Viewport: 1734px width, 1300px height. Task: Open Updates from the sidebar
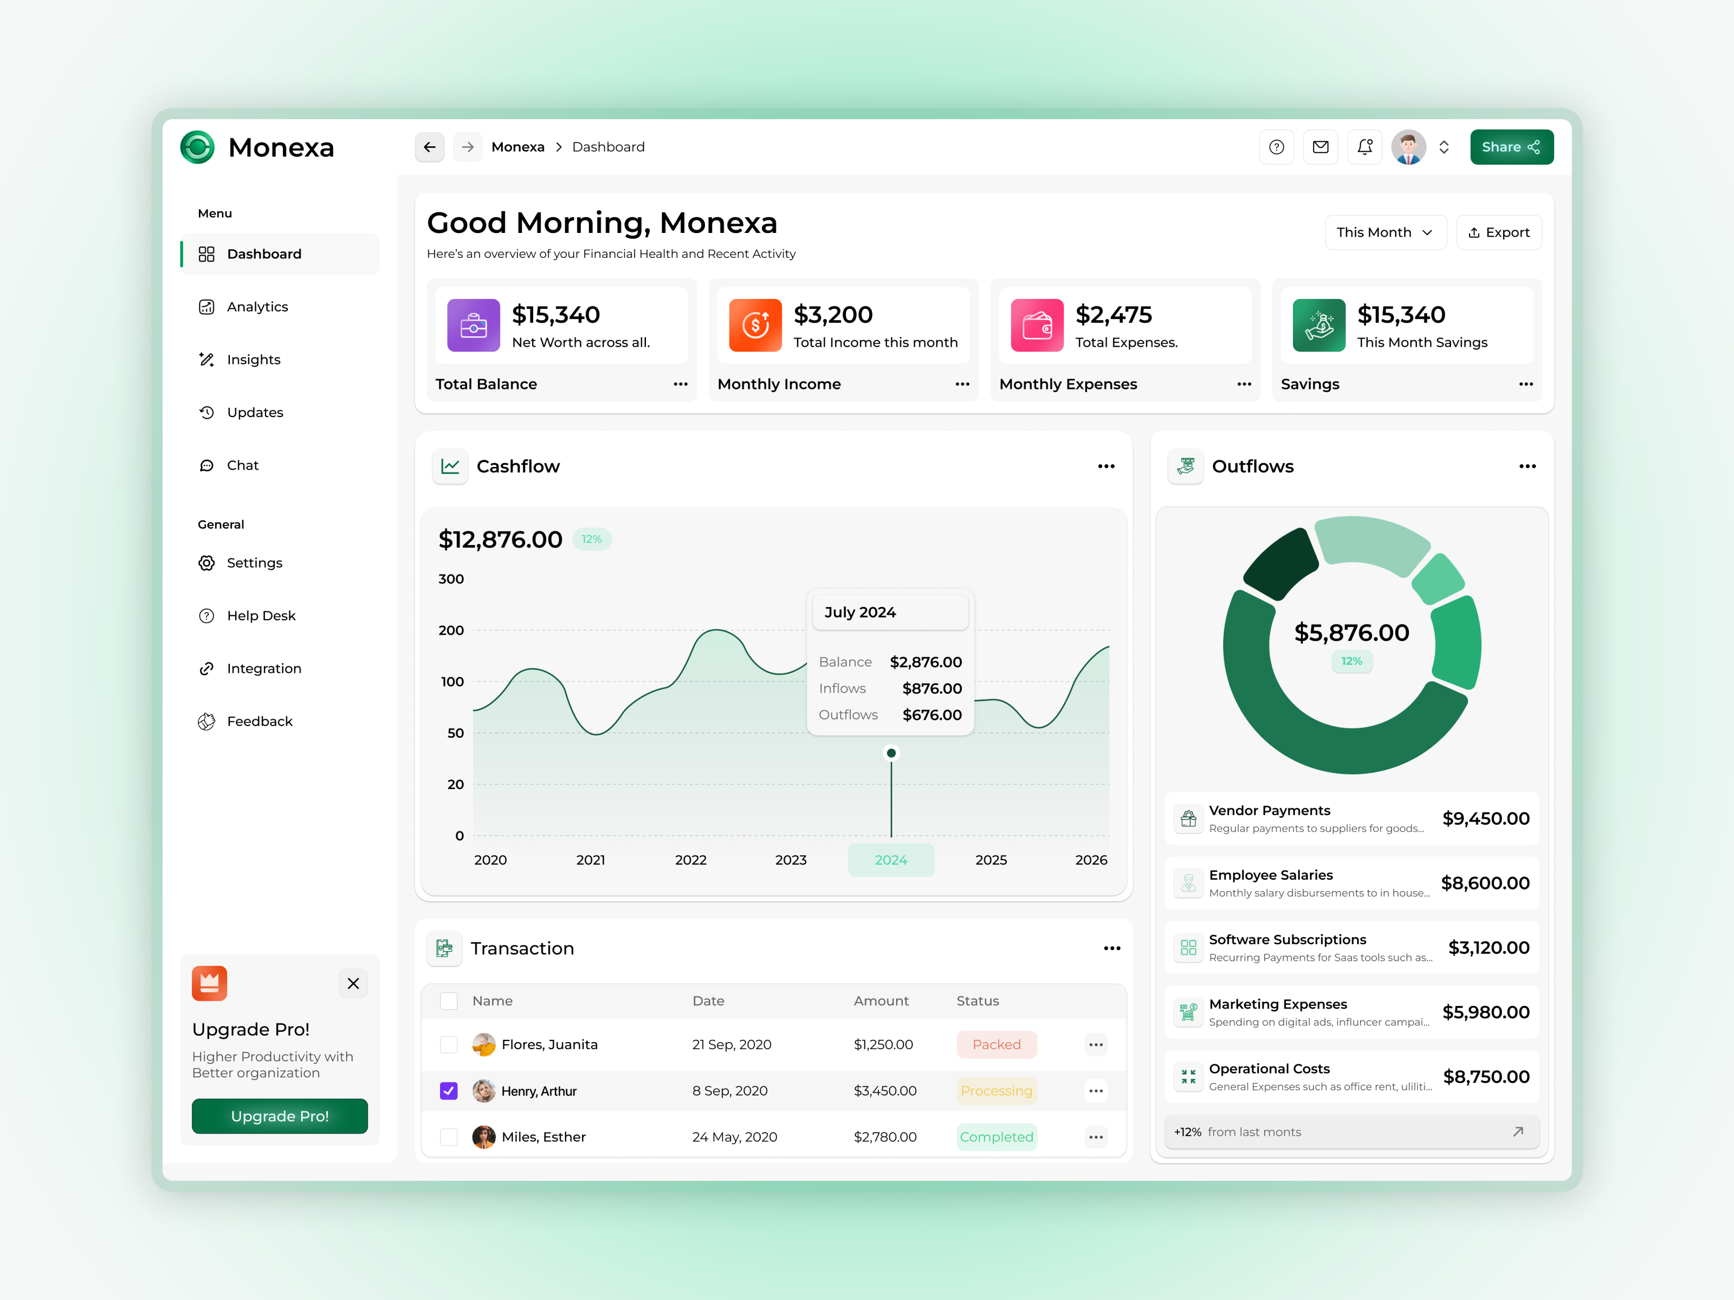click(255, 412)
